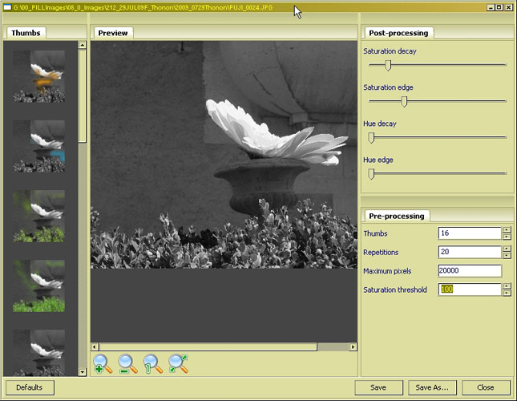Increase the Thumbs value with up arrow

coord(506,230)
